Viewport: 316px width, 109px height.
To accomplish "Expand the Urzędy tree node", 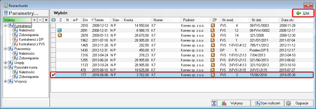I will coord(6,63).
